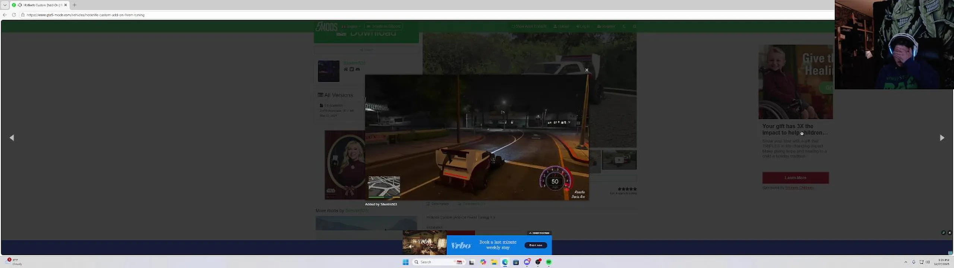Image resolution: width=954 pixels, height=268 pixels.
Task: Open the network tray icon
Action: pyautogui.click(x=922, y=262)
